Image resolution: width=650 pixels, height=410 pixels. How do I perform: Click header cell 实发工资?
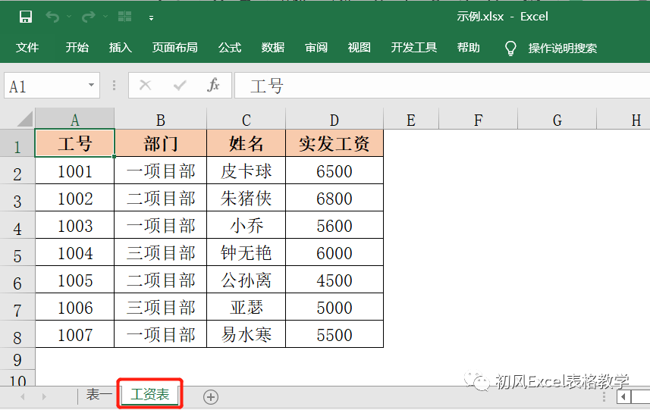click(334, 143)
